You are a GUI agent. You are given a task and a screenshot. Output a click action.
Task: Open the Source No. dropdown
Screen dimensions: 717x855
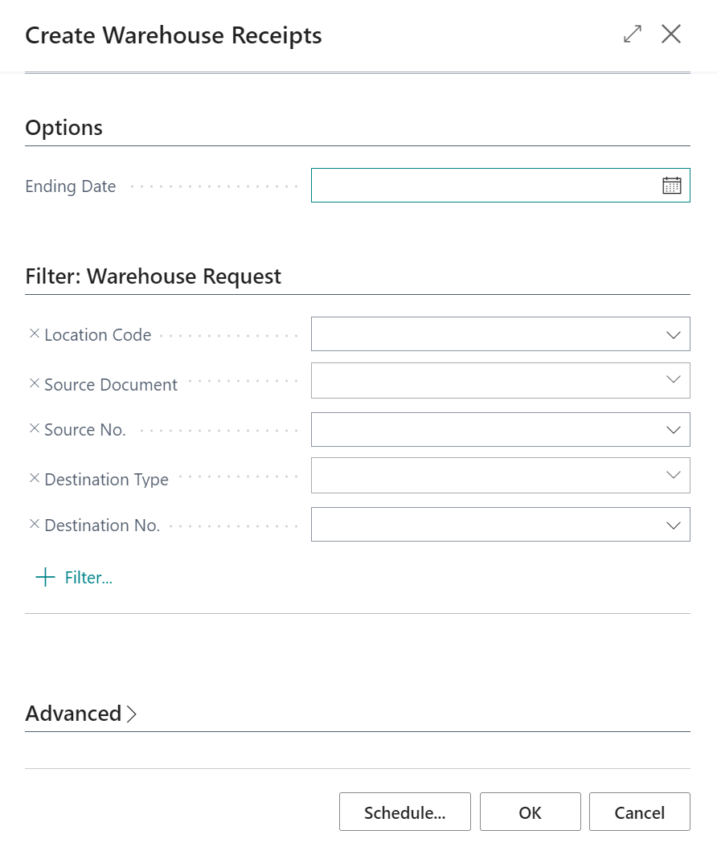coord(673,430)
